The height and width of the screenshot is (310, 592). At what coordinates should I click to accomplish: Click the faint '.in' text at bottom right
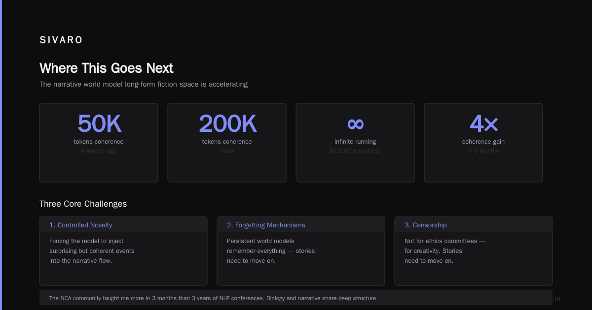556,299
